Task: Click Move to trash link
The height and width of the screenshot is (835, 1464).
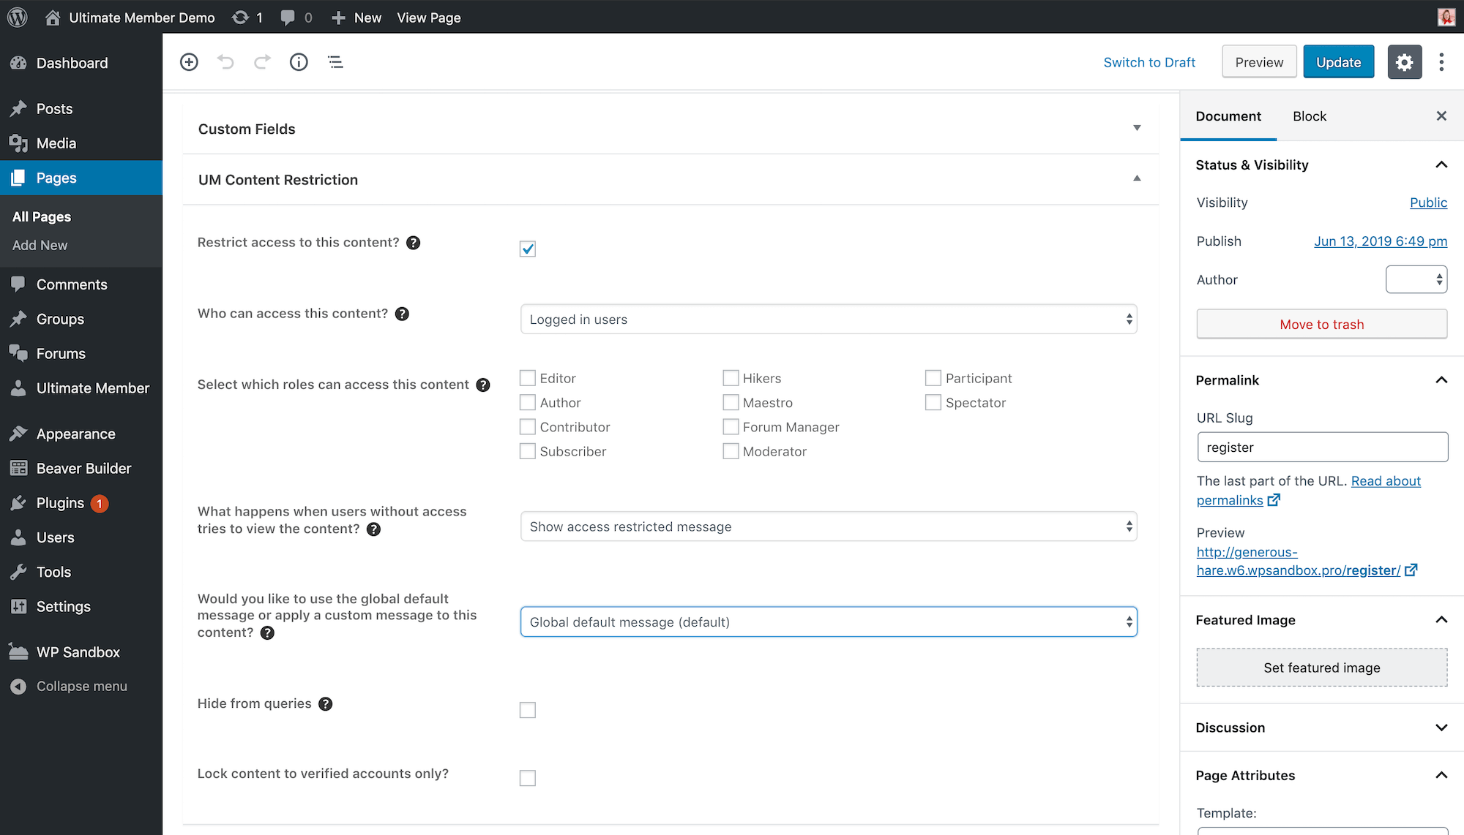Action: [x=1321, y=324]
